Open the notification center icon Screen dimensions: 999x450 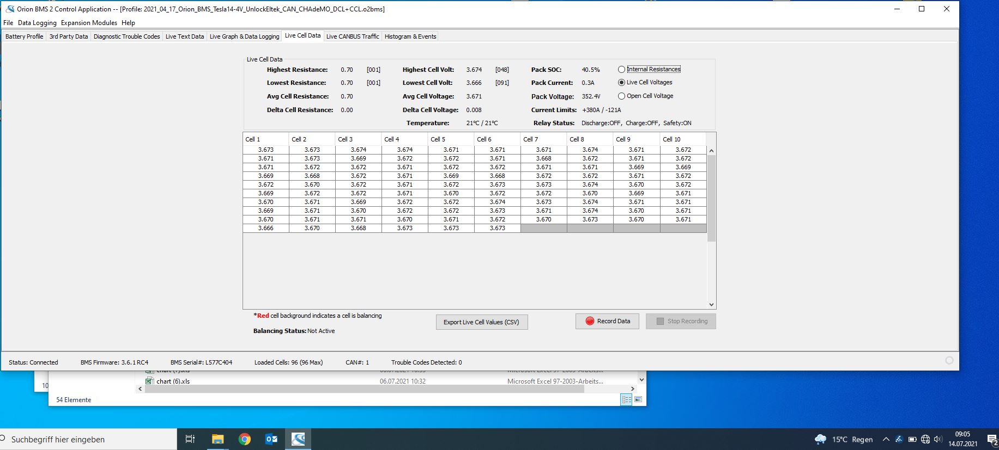(x=992, y=439)
